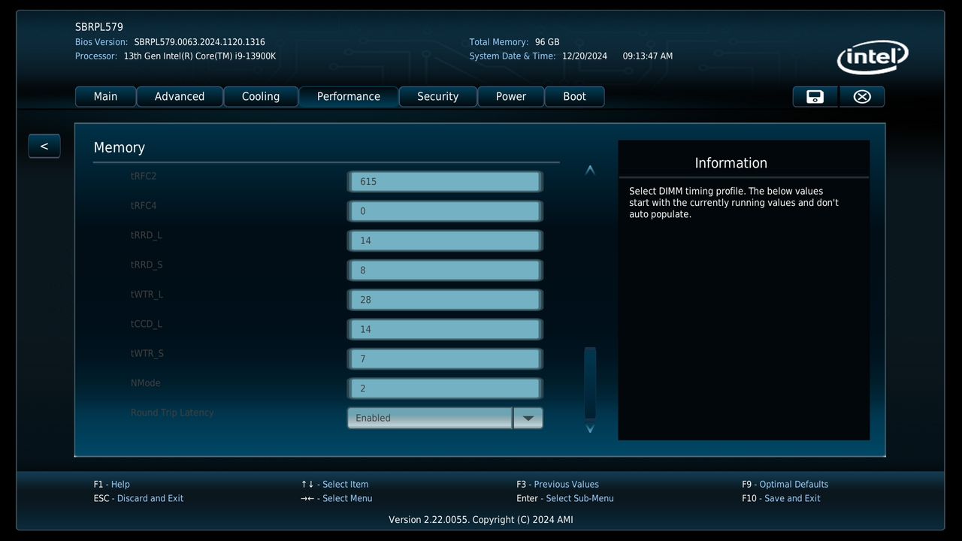Image resolution: width=962 pixels, height=541 pixels.
Task: Click F1 - Help shortcut
Action: pyautogui.click(x=112, y=485)
